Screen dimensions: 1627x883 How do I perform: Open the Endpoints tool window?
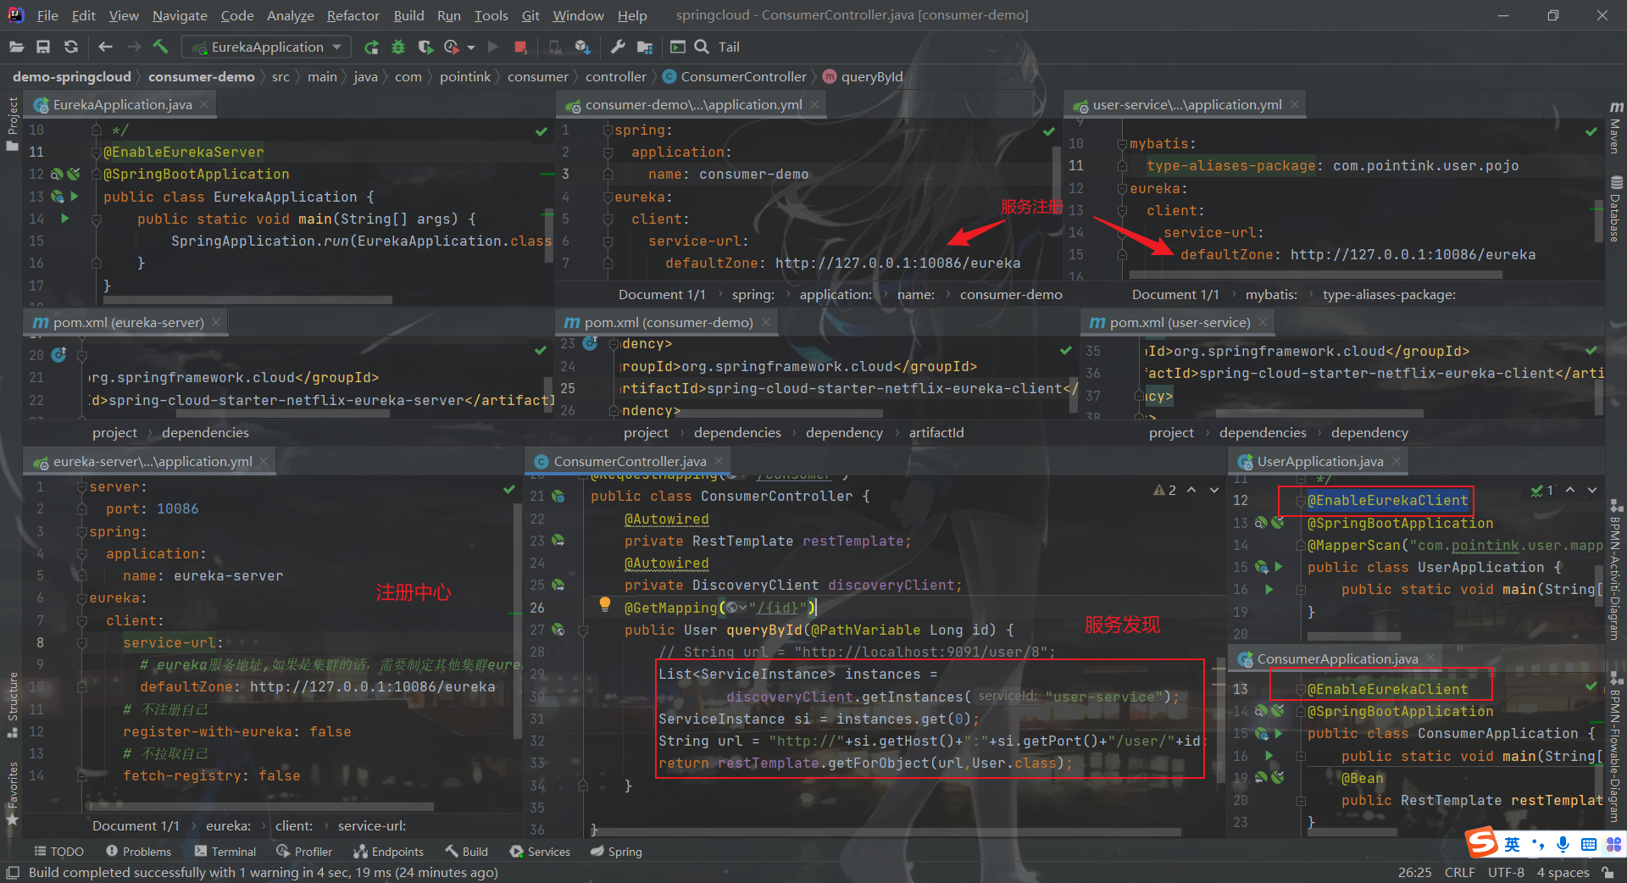388,852
